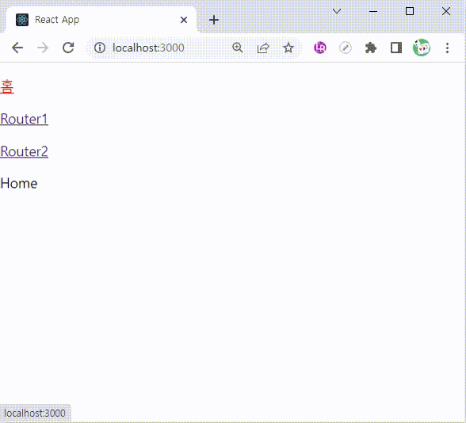Close the React App tab
Image resolution: width=466 pixels, height=423 pixels.
184,20
